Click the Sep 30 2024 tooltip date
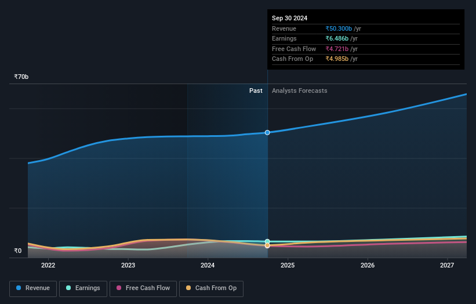The image size is (476, 304). coord(290,18)
